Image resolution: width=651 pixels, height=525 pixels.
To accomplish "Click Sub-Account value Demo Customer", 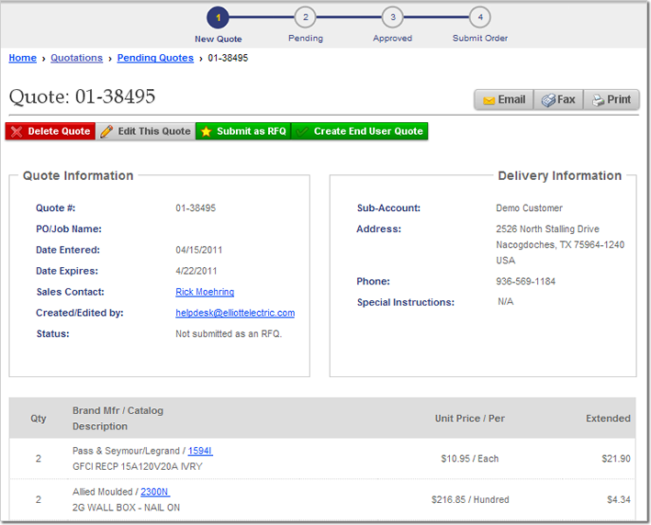I will [530, 208].
